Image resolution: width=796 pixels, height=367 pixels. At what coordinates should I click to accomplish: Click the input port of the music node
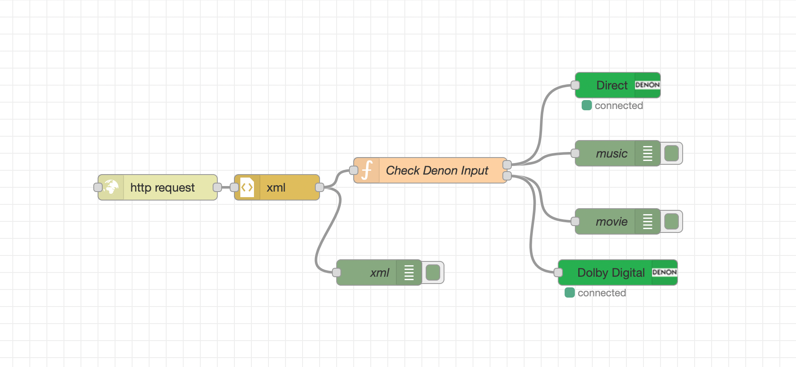click(x=575, y=153)
